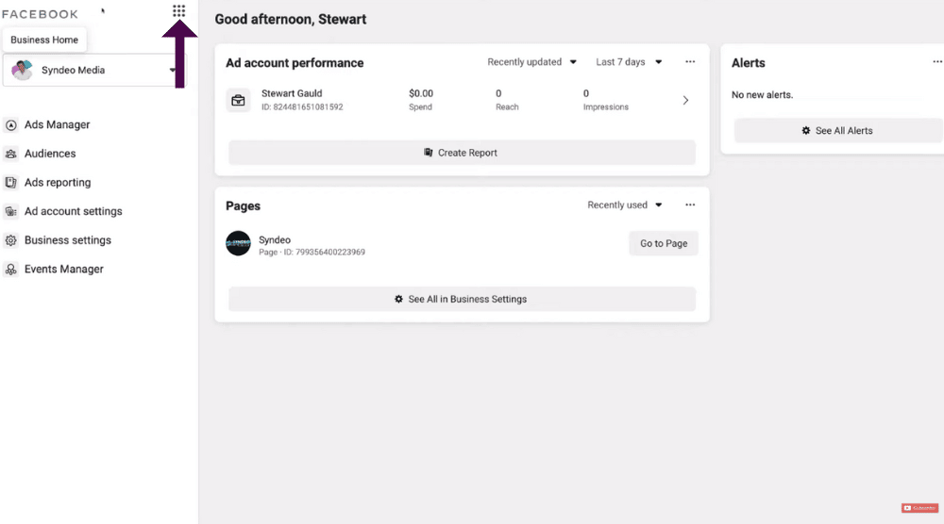Viewport: 944px width, 524px height.
Task: Click the Ads Manager compass icon
Action: tap(10, 125)
